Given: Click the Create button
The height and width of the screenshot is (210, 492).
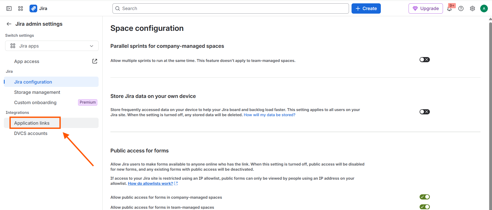Looking at the screenshot, I should click(x=366, y=8).
